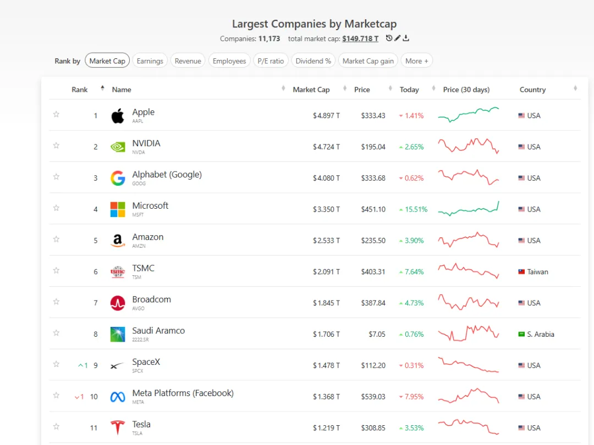Click the total market cap $149.718 T value
The width and height of the screenshot is (594, 445).
[x=360, y=38]
